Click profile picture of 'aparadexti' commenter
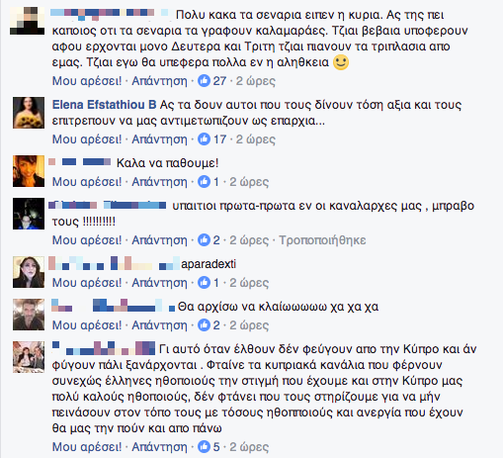Viewport: 503px width, 458px height. [x=29, y=272]
